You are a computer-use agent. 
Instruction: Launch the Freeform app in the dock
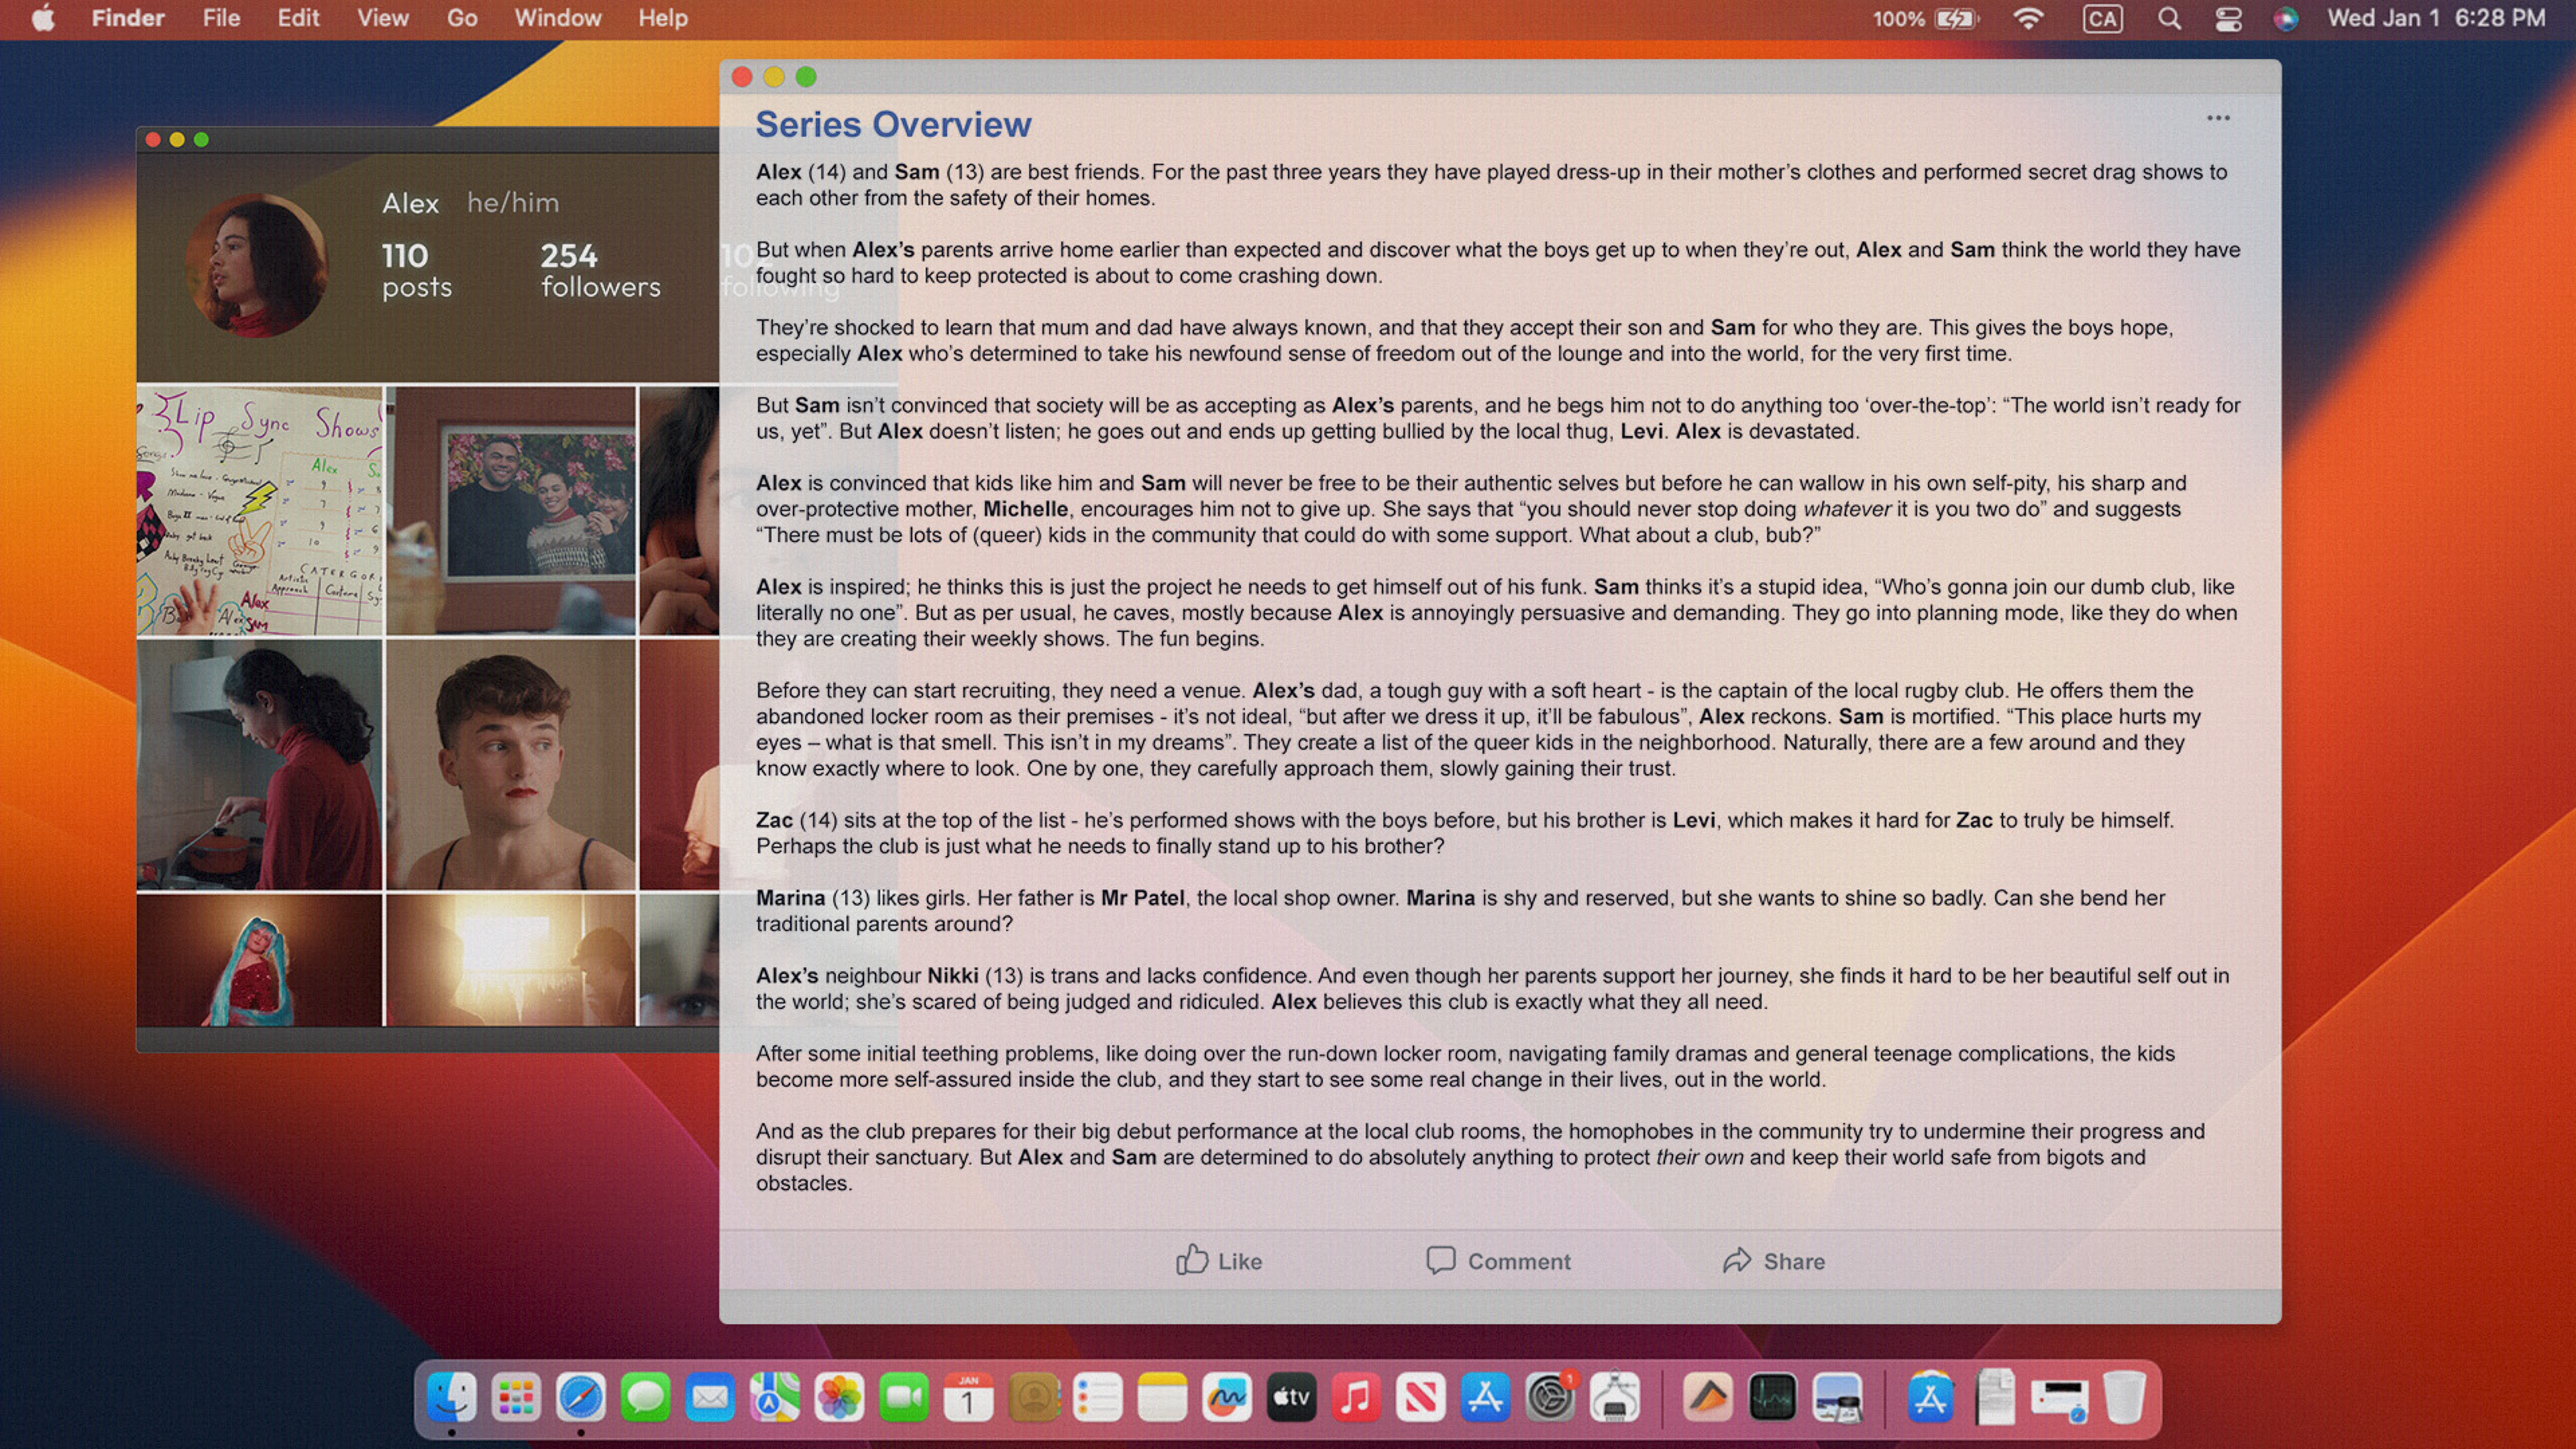(x=1226, y=1397)
